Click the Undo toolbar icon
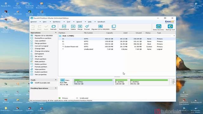Screen dimensions: 203x114 click(x=33, y=28)
